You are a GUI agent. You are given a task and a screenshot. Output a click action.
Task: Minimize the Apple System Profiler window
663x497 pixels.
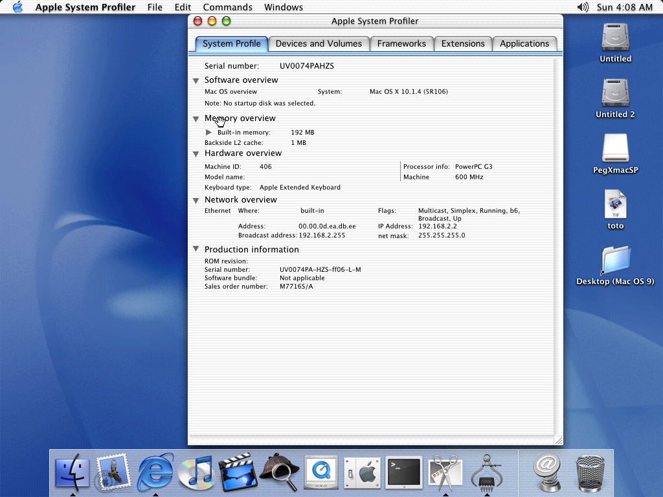tap(212, 21)
